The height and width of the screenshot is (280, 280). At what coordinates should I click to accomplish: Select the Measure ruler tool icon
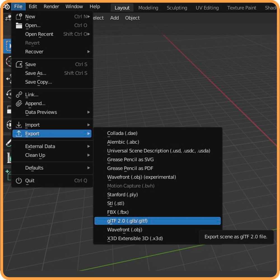point(9,158)
